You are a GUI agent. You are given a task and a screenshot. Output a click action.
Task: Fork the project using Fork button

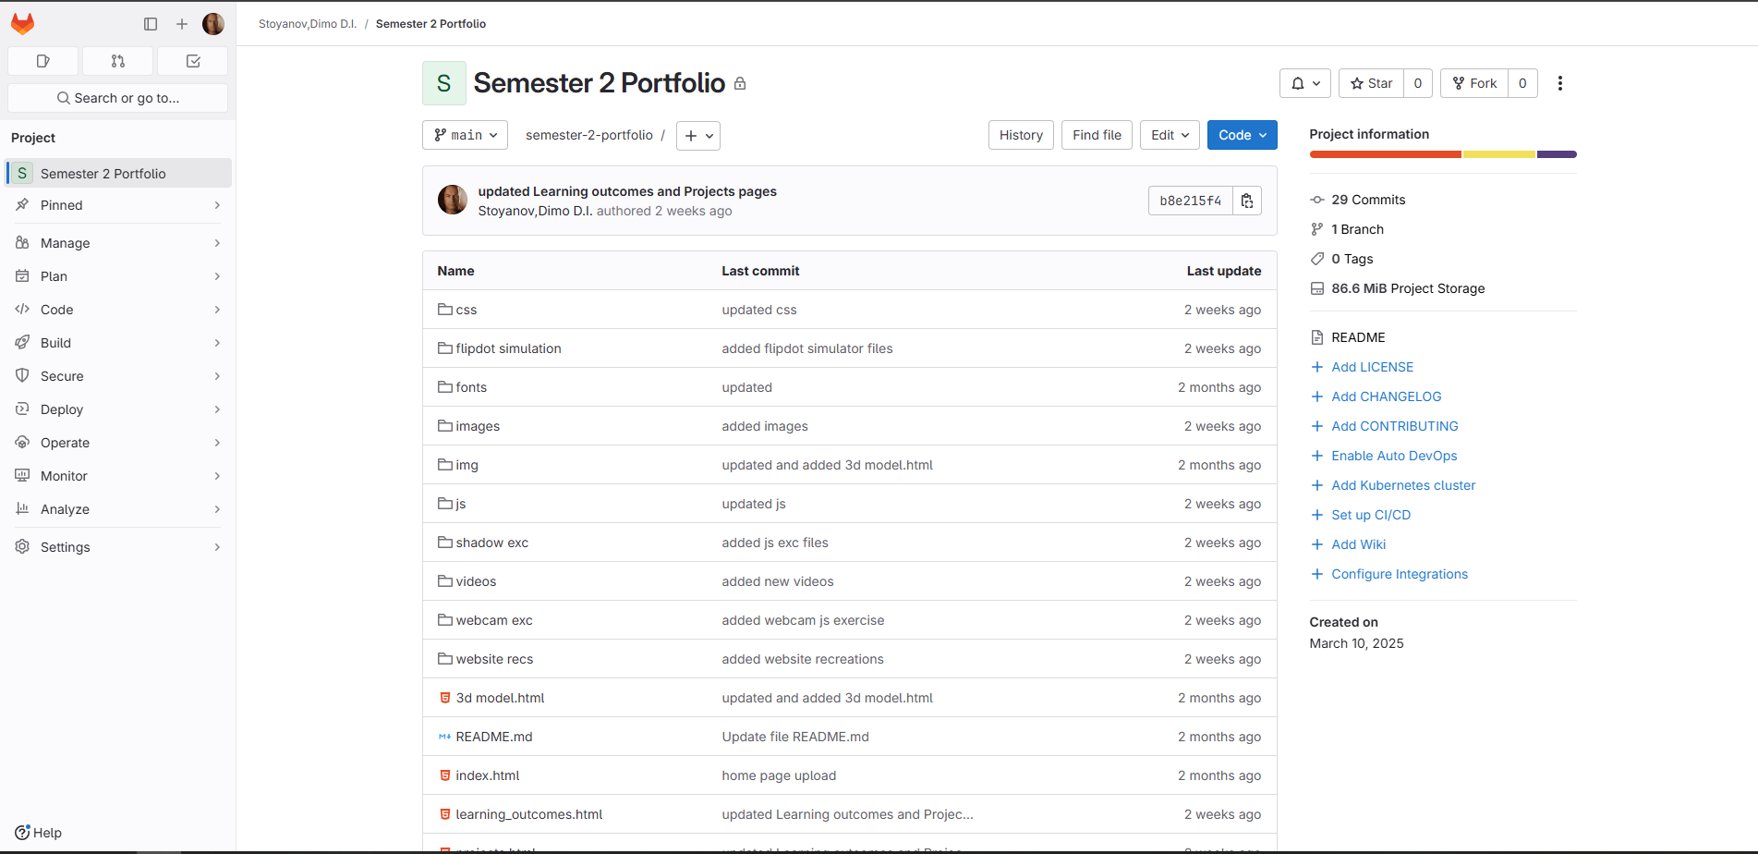[1474, 83]
